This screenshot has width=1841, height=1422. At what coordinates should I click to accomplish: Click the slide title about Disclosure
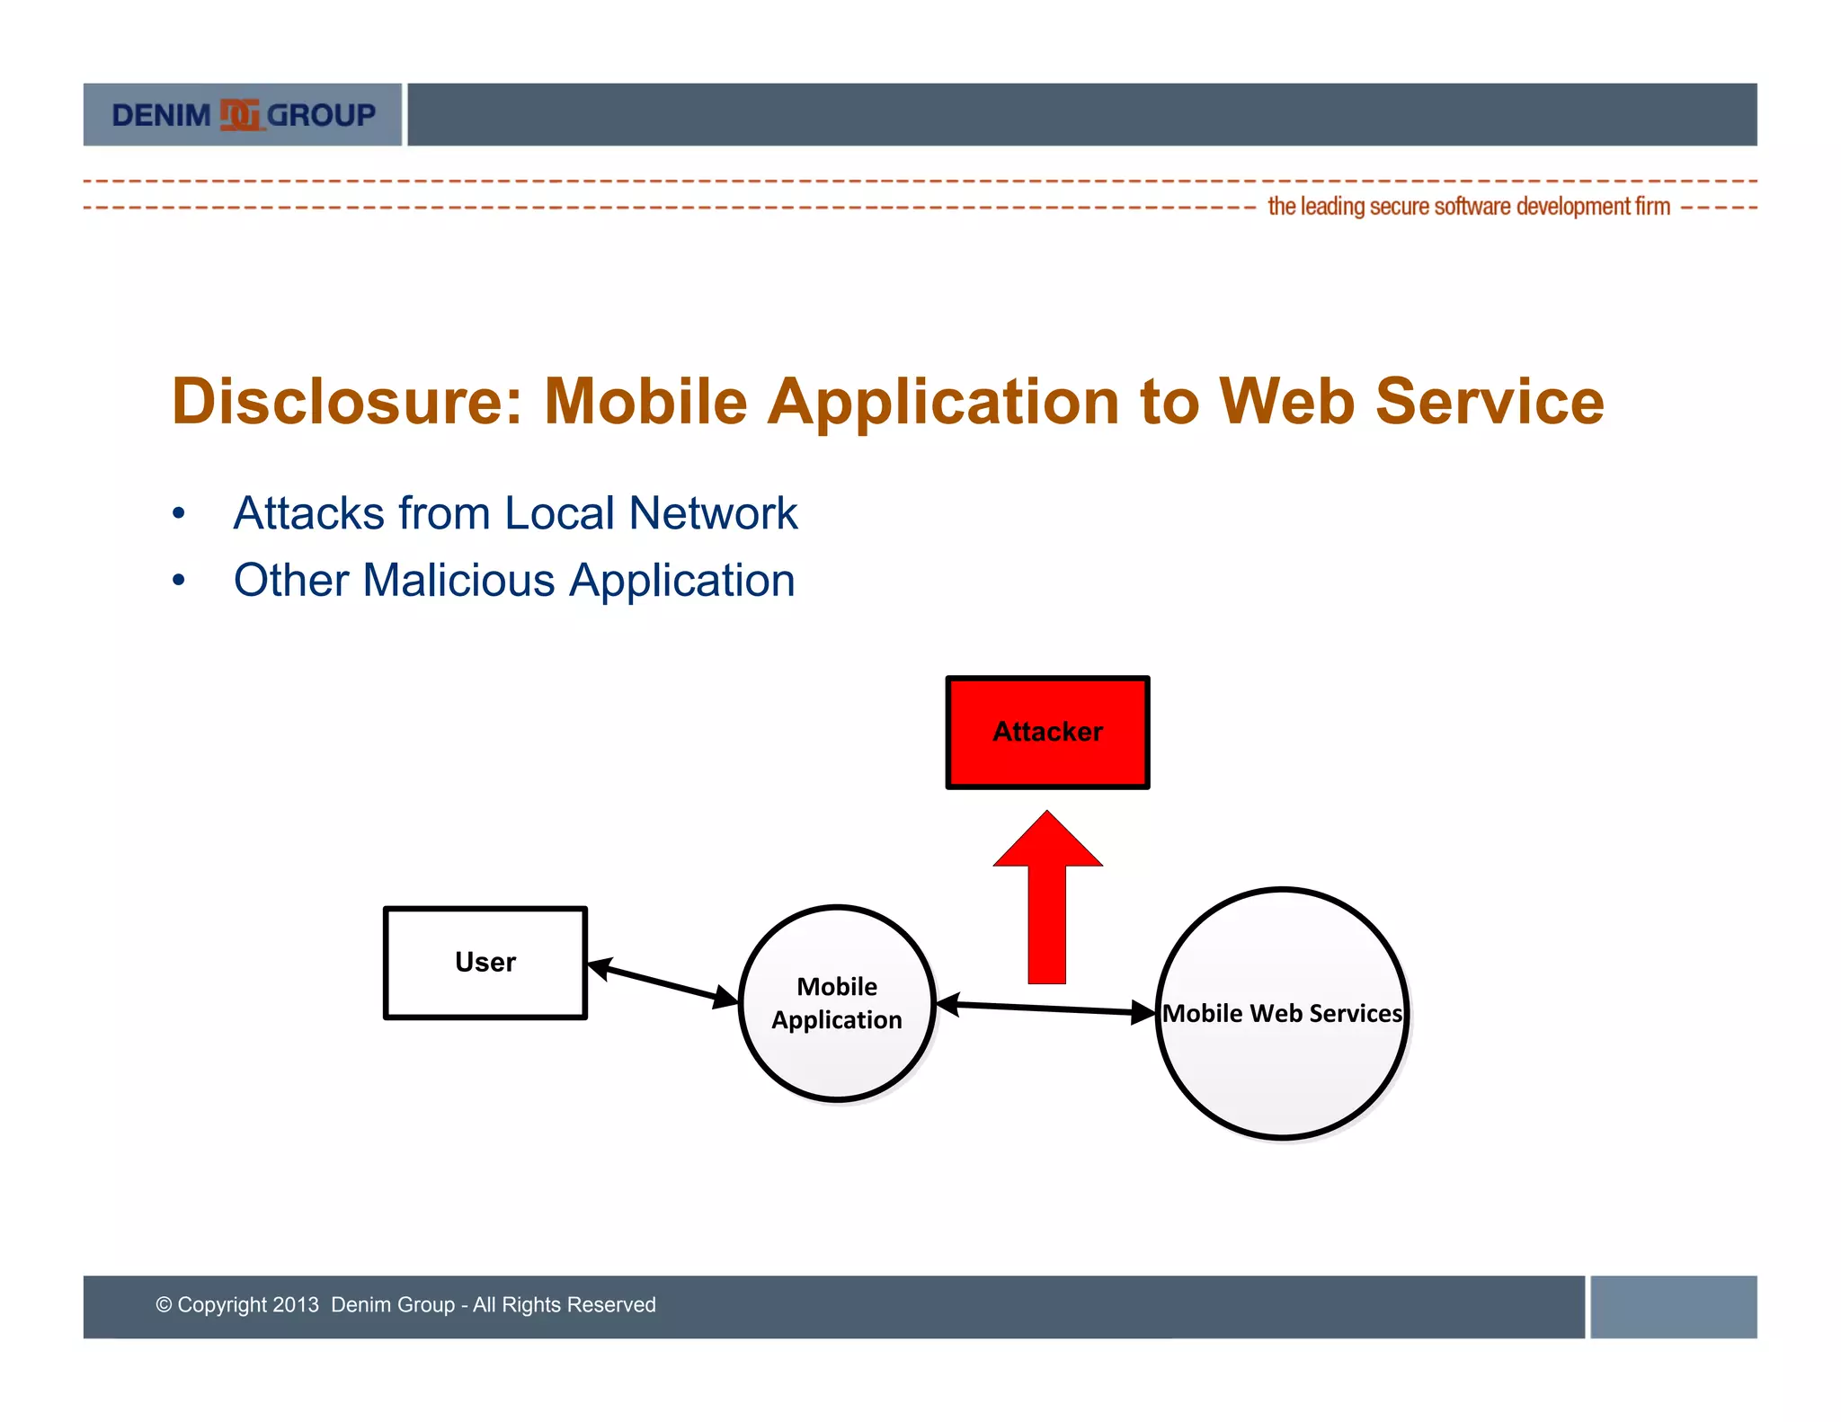tap(887, 401)
